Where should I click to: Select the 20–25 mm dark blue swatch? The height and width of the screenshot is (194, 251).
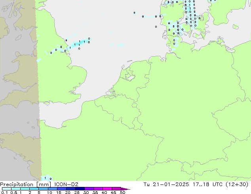70,189
